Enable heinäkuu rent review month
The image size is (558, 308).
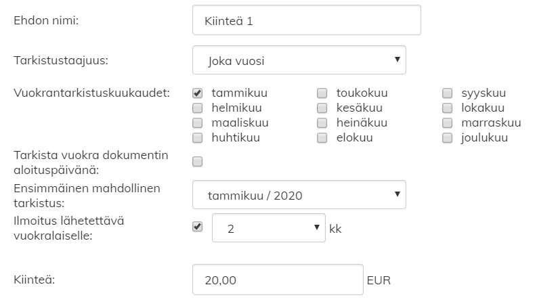[322, 123]
